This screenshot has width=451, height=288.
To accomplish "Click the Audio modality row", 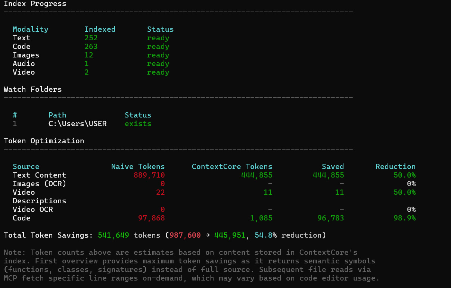I will point(24,63).
